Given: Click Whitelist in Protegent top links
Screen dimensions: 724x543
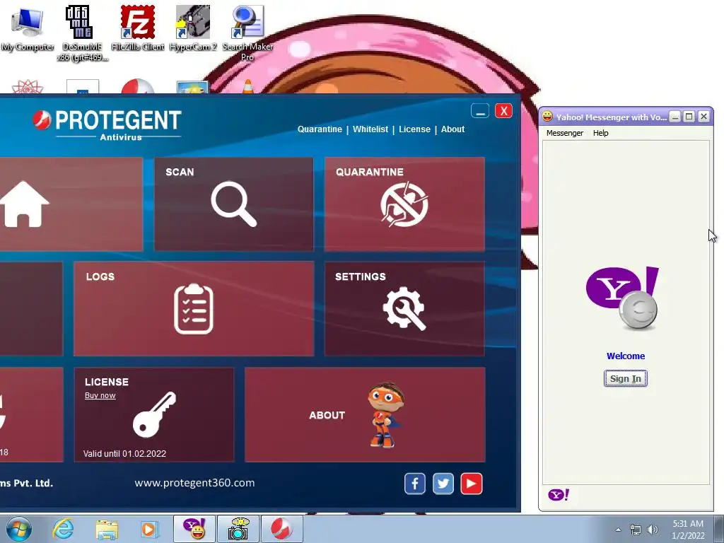Looking at the screenshot, I should point(370,129).
